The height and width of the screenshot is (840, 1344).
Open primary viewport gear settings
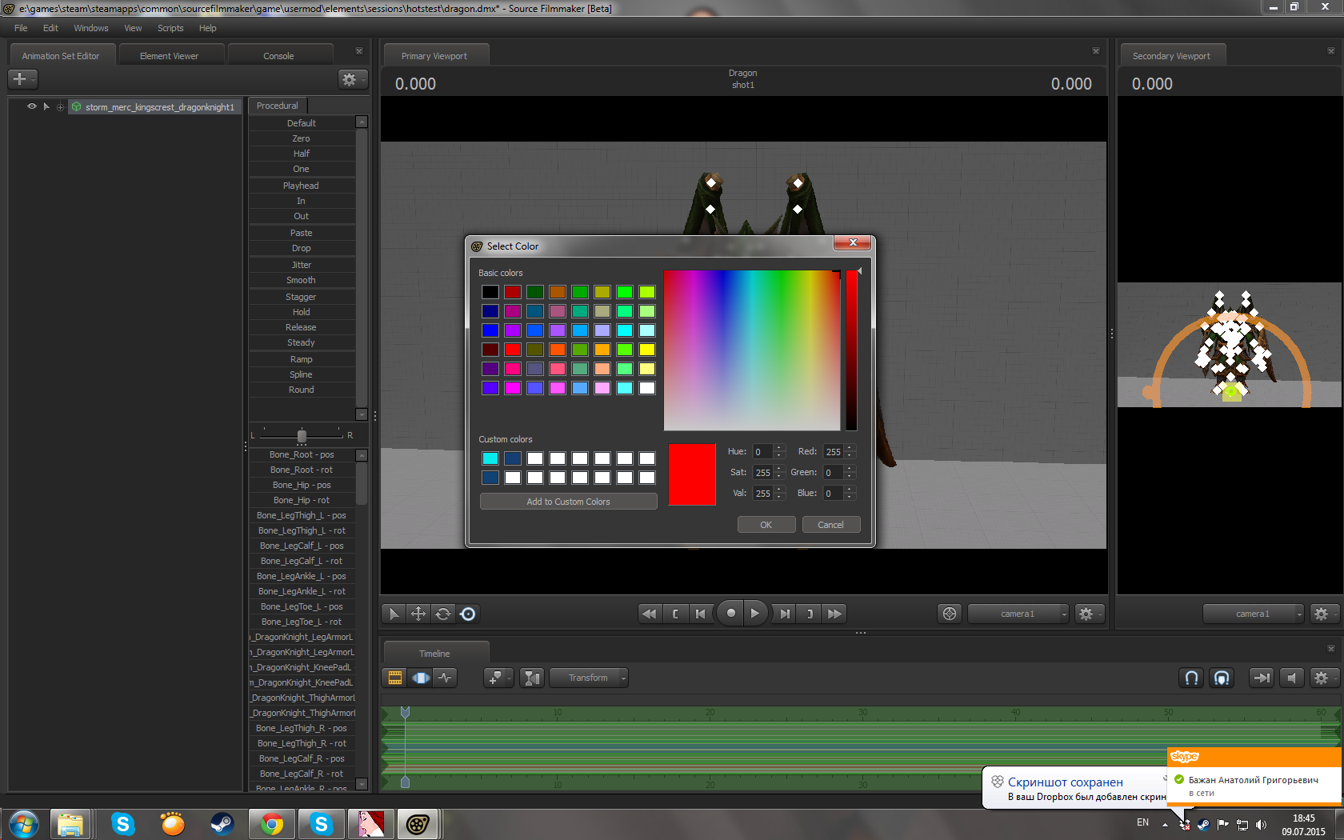(x=1088, y=614)
